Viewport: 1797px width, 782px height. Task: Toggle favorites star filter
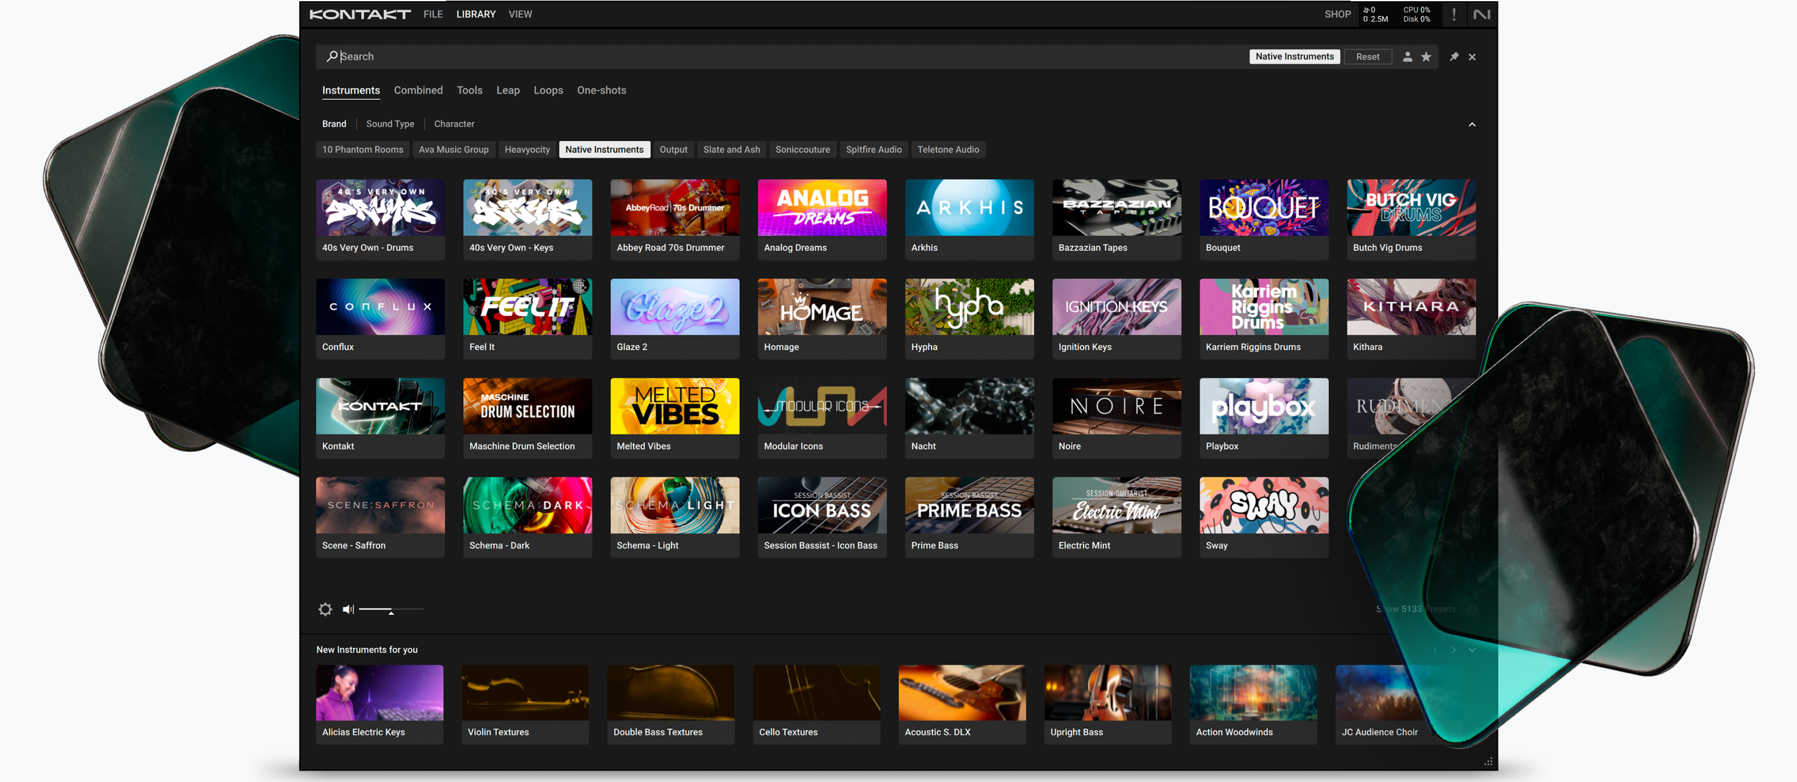(x=1426, y=57)
